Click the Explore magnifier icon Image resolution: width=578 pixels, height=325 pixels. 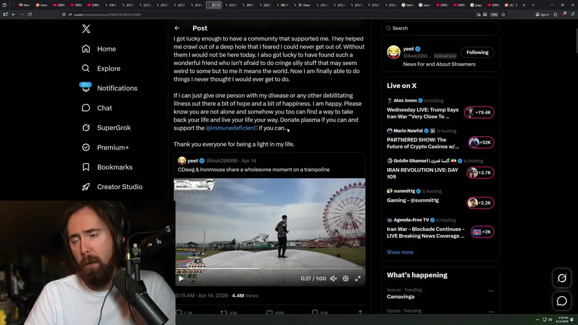click(x=86, y=69)
